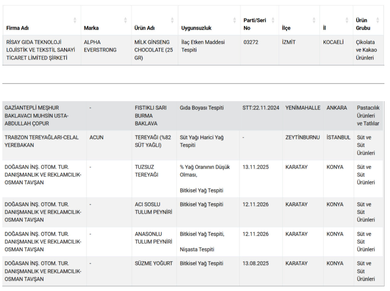Select the Nişasta Tespiti text
390x291 pixels.
click(x=197, y=250)
